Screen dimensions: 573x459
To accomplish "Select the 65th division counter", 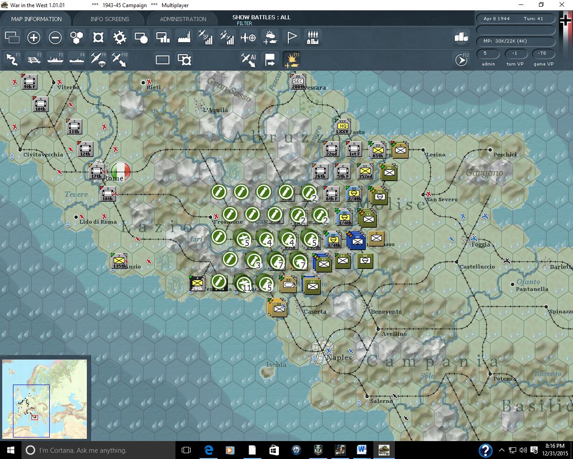I will click(377, 150).
